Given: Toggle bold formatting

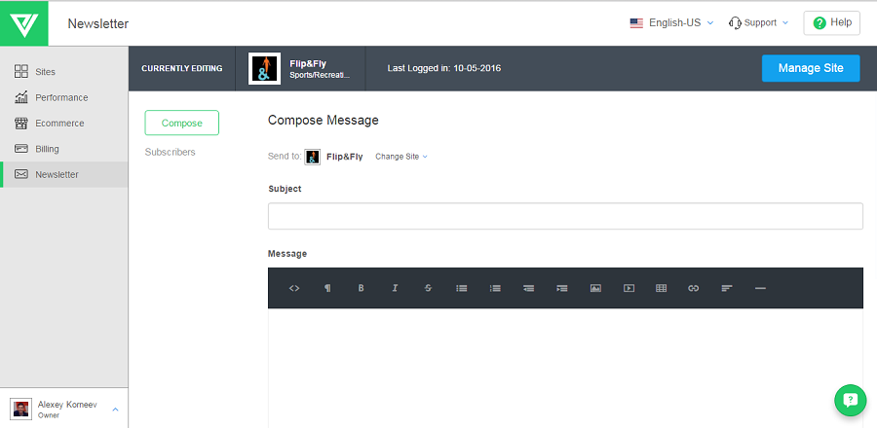Looking at the screenshot, I should point(362,288).
